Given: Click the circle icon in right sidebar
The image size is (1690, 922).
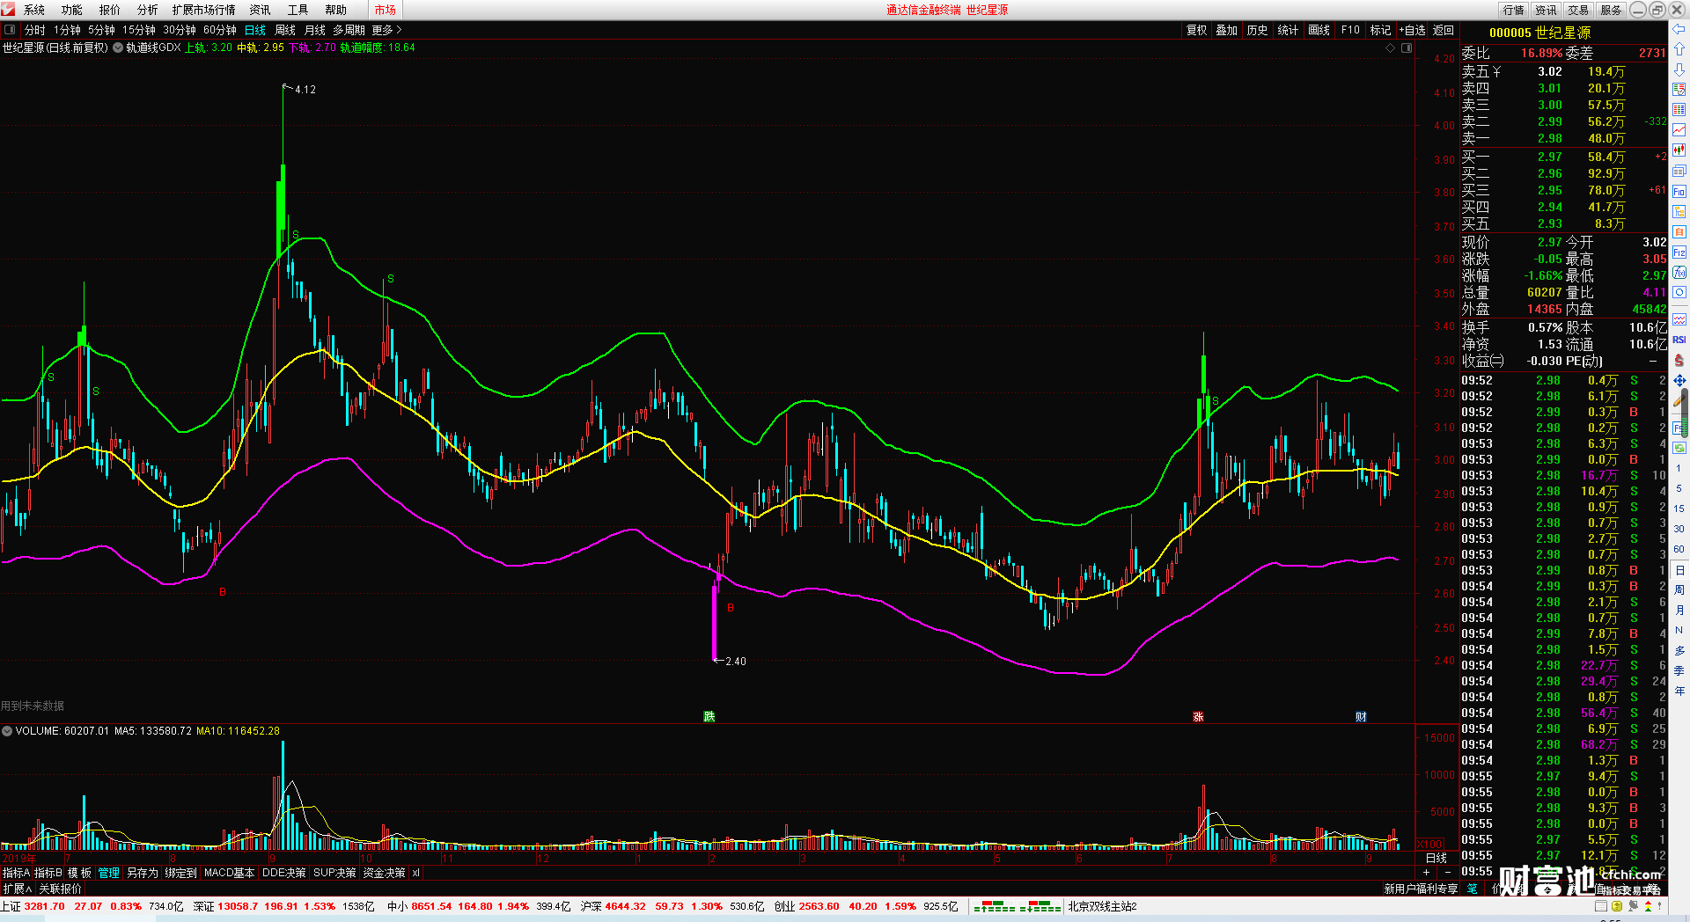Looking at the screenshot, I should 1679,292.
